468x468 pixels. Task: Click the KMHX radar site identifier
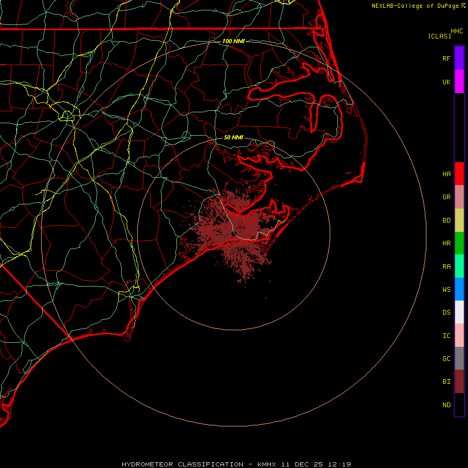pos(267,464)
